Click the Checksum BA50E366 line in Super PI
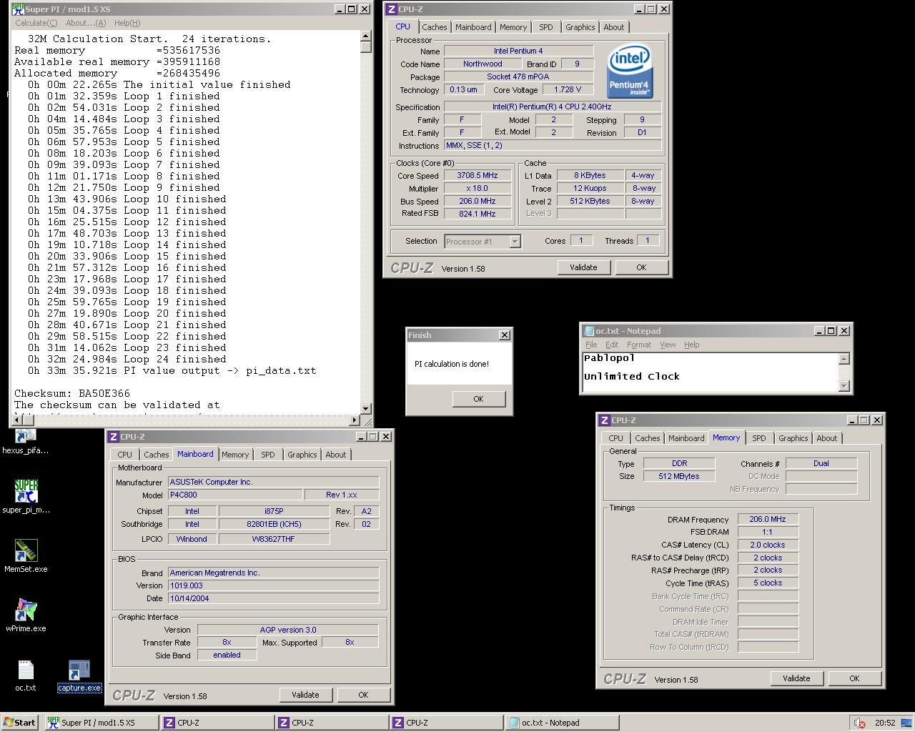The image size is (915, 732). click(x=72, y=393)
